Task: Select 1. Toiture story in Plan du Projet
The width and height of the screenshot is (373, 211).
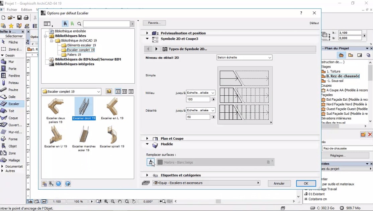Action: tap(333, 71)
